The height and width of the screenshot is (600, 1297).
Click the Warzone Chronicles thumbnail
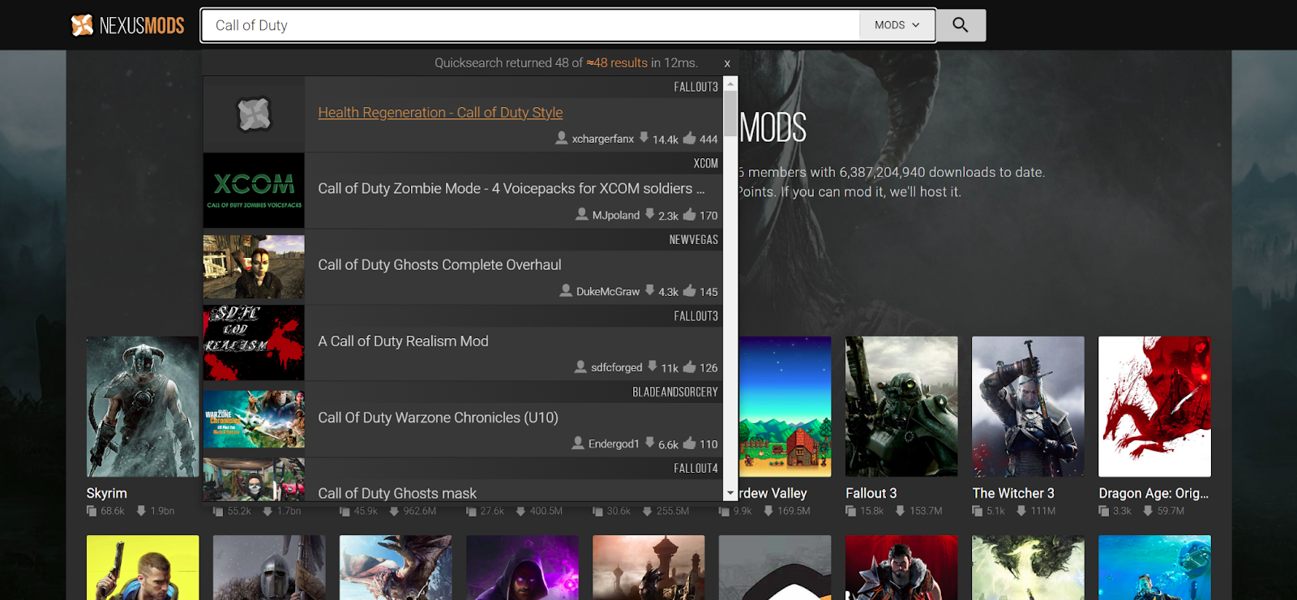point(254,419)
